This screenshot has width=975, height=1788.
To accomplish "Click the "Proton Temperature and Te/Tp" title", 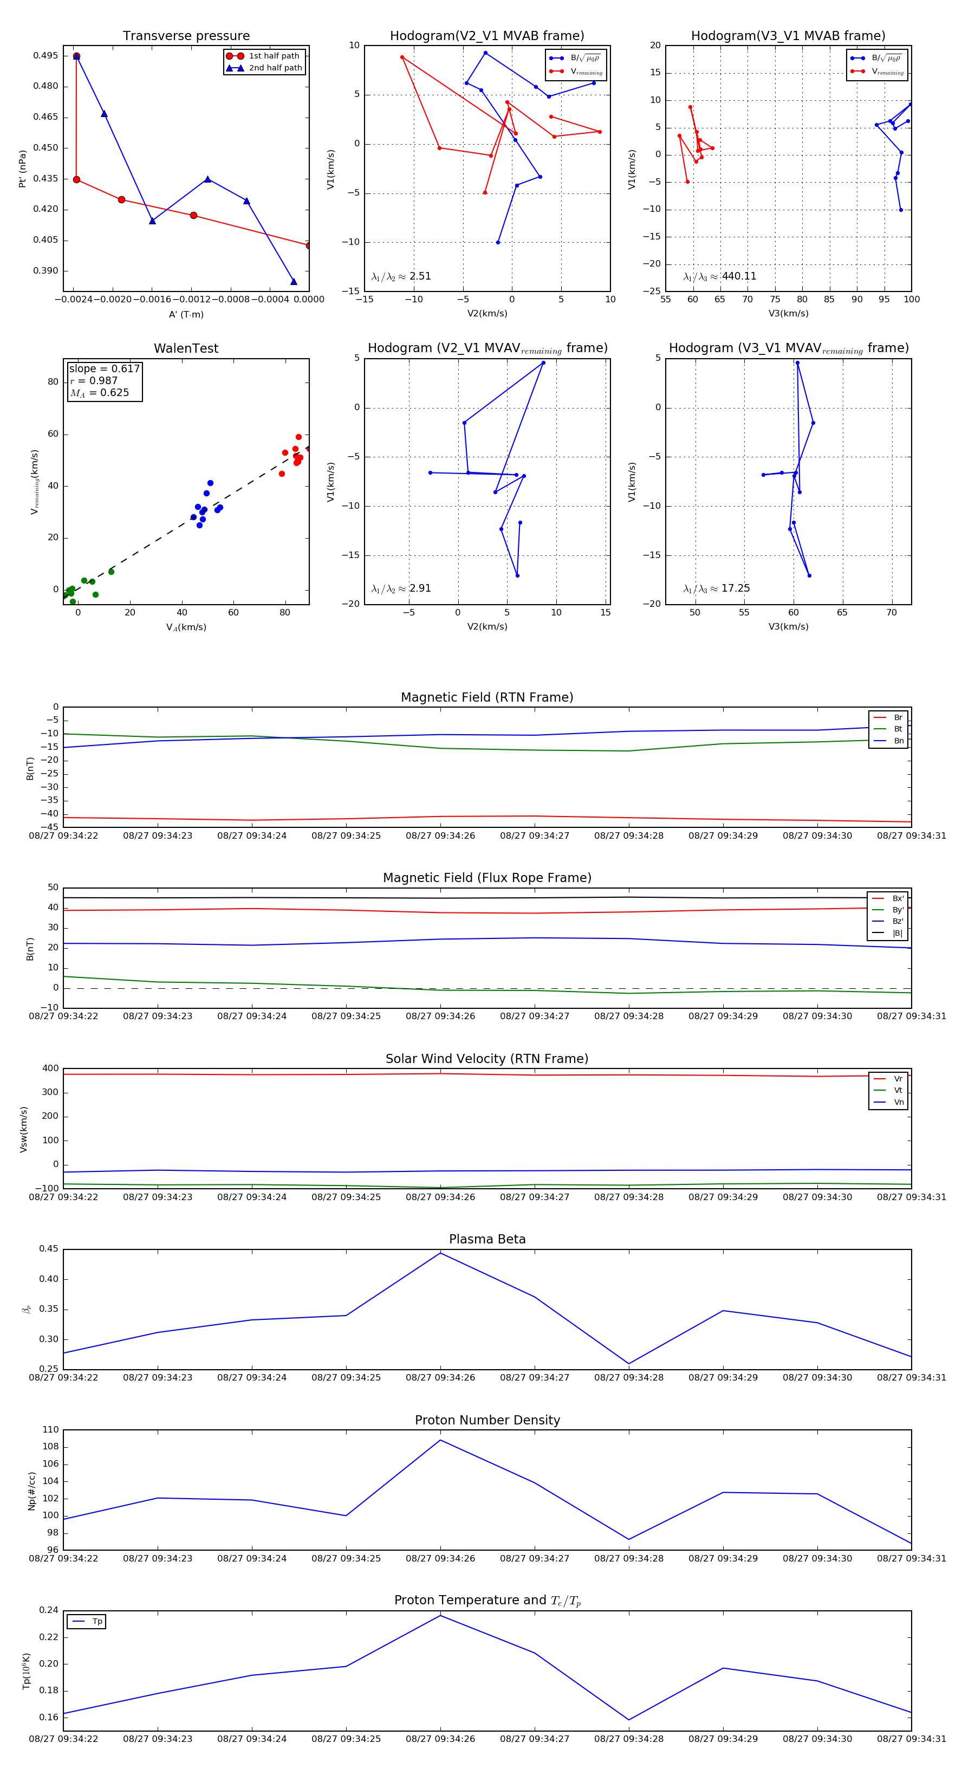I will [x=487, y=1601].
